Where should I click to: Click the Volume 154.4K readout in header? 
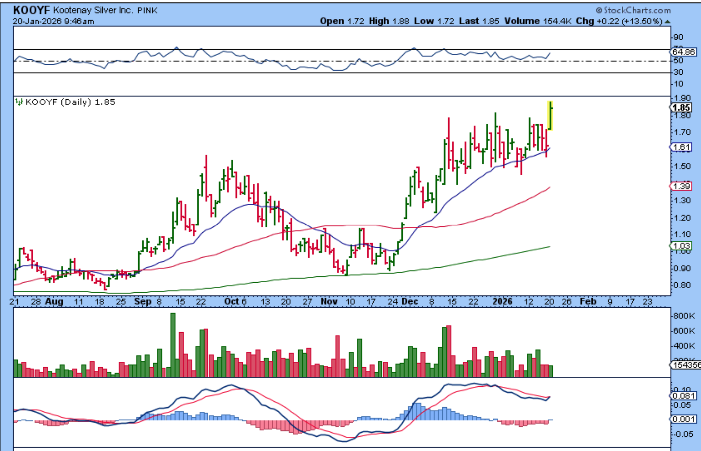coord(537,21)
